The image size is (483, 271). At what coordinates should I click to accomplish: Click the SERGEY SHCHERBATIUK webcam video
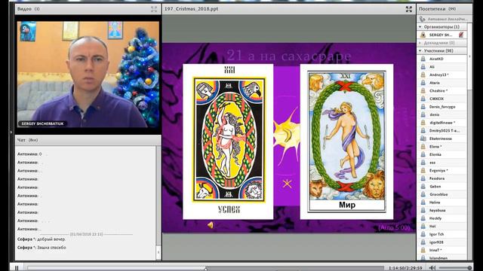pyautogui.click(x=88, y=75)
